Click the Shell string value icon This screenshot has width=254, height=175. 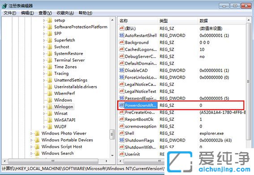[x=121, y=133]
